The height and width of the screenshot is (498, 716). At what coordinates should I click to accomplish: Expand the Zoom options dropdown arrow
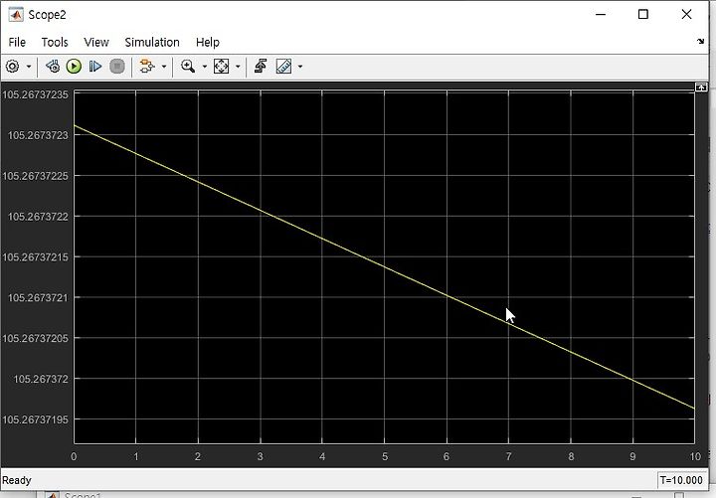(x=205, y=67)
